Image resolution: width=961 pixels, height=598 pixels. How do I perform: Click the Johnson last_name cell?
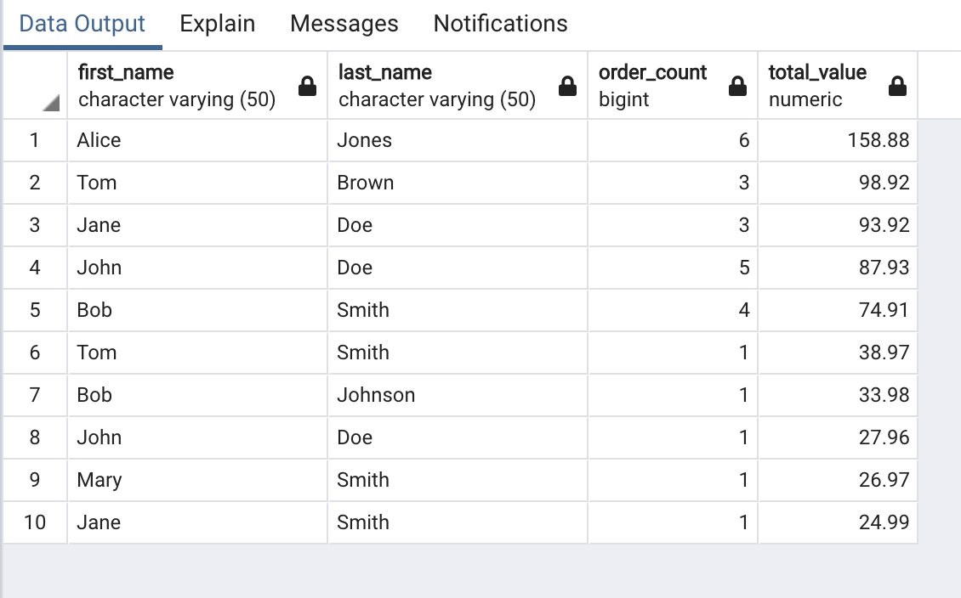click(x=458, y=395)
